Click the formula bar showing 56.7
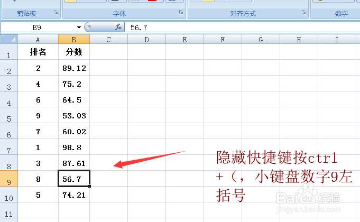 (x=242, y=27)
